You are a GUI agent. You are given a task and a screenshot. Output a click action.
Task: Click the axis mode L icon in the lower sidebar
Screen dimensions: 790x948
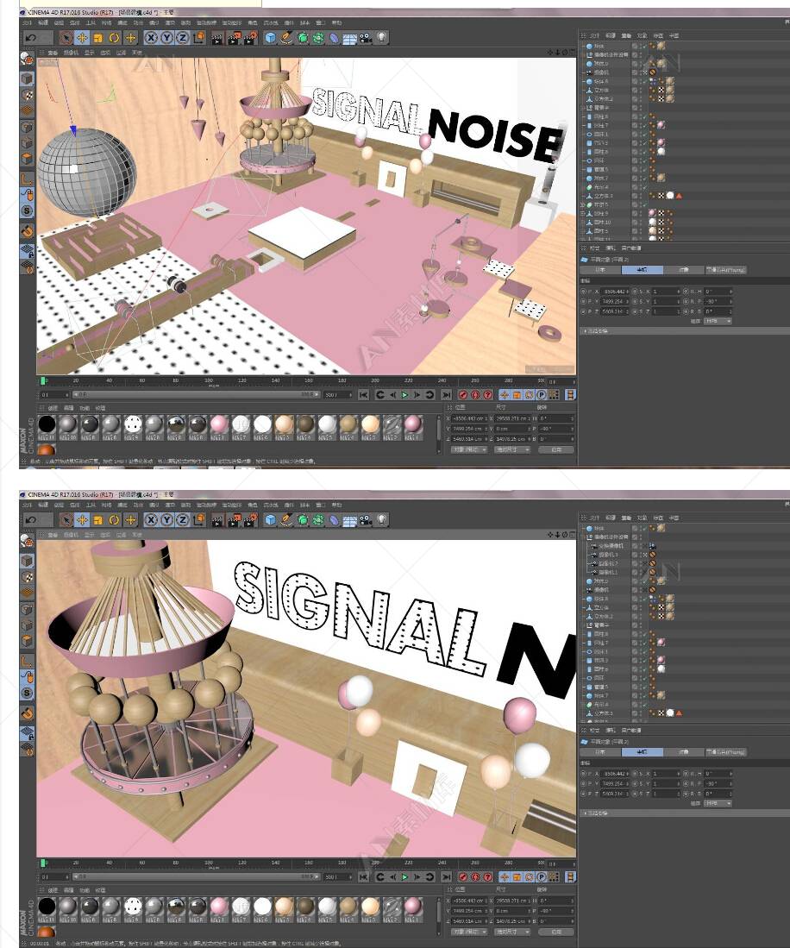[x=28, y=660]
